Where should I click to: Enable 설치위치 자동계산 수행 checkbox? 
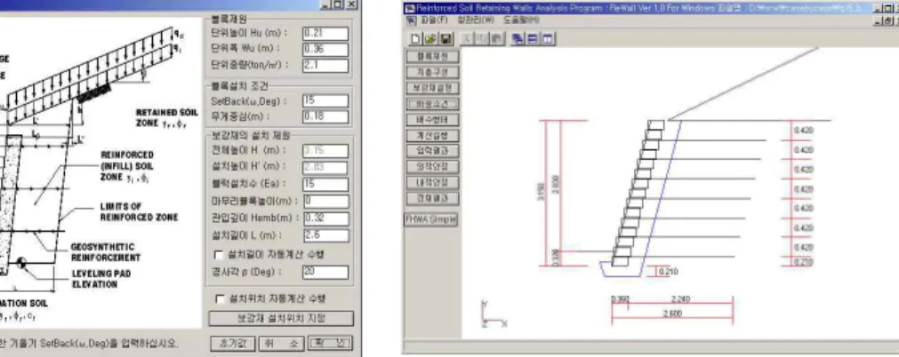(x=220, y=298)
